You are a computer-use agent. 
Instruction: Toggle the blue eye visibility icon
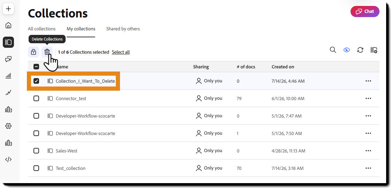(347, 50)
